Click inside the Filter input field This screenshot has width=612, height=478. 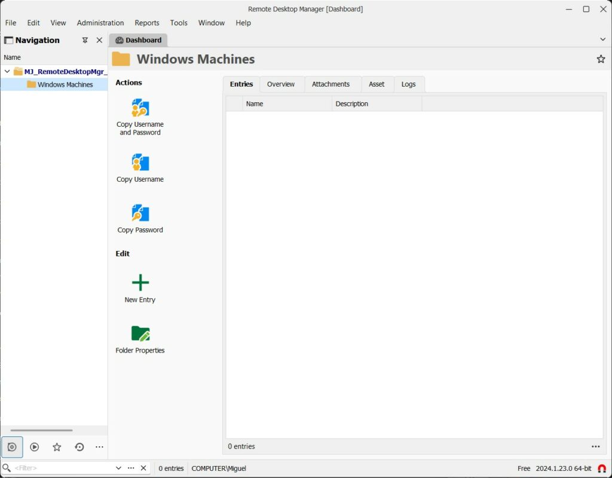click(x=60, y=468)
